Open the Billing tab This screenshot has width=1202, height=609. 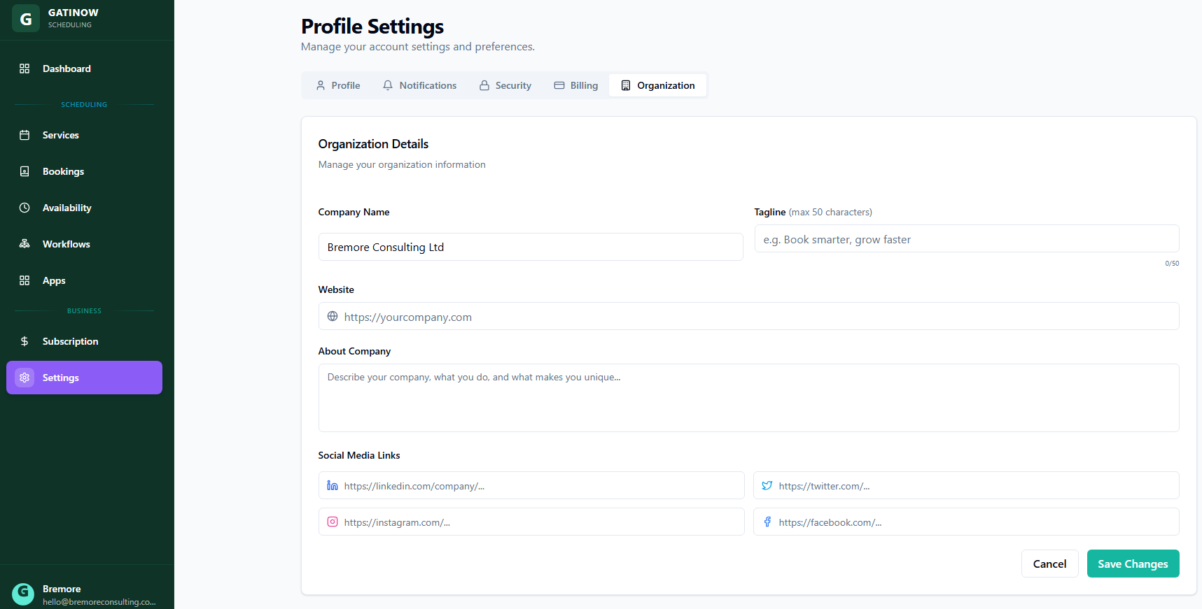point(576,85)
